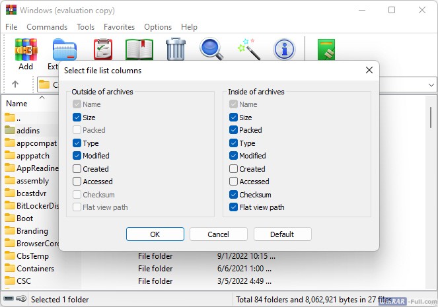Screen dimensions: 438x307
Task: Check Accessed under Outside of archives
Action: (77, 182)
